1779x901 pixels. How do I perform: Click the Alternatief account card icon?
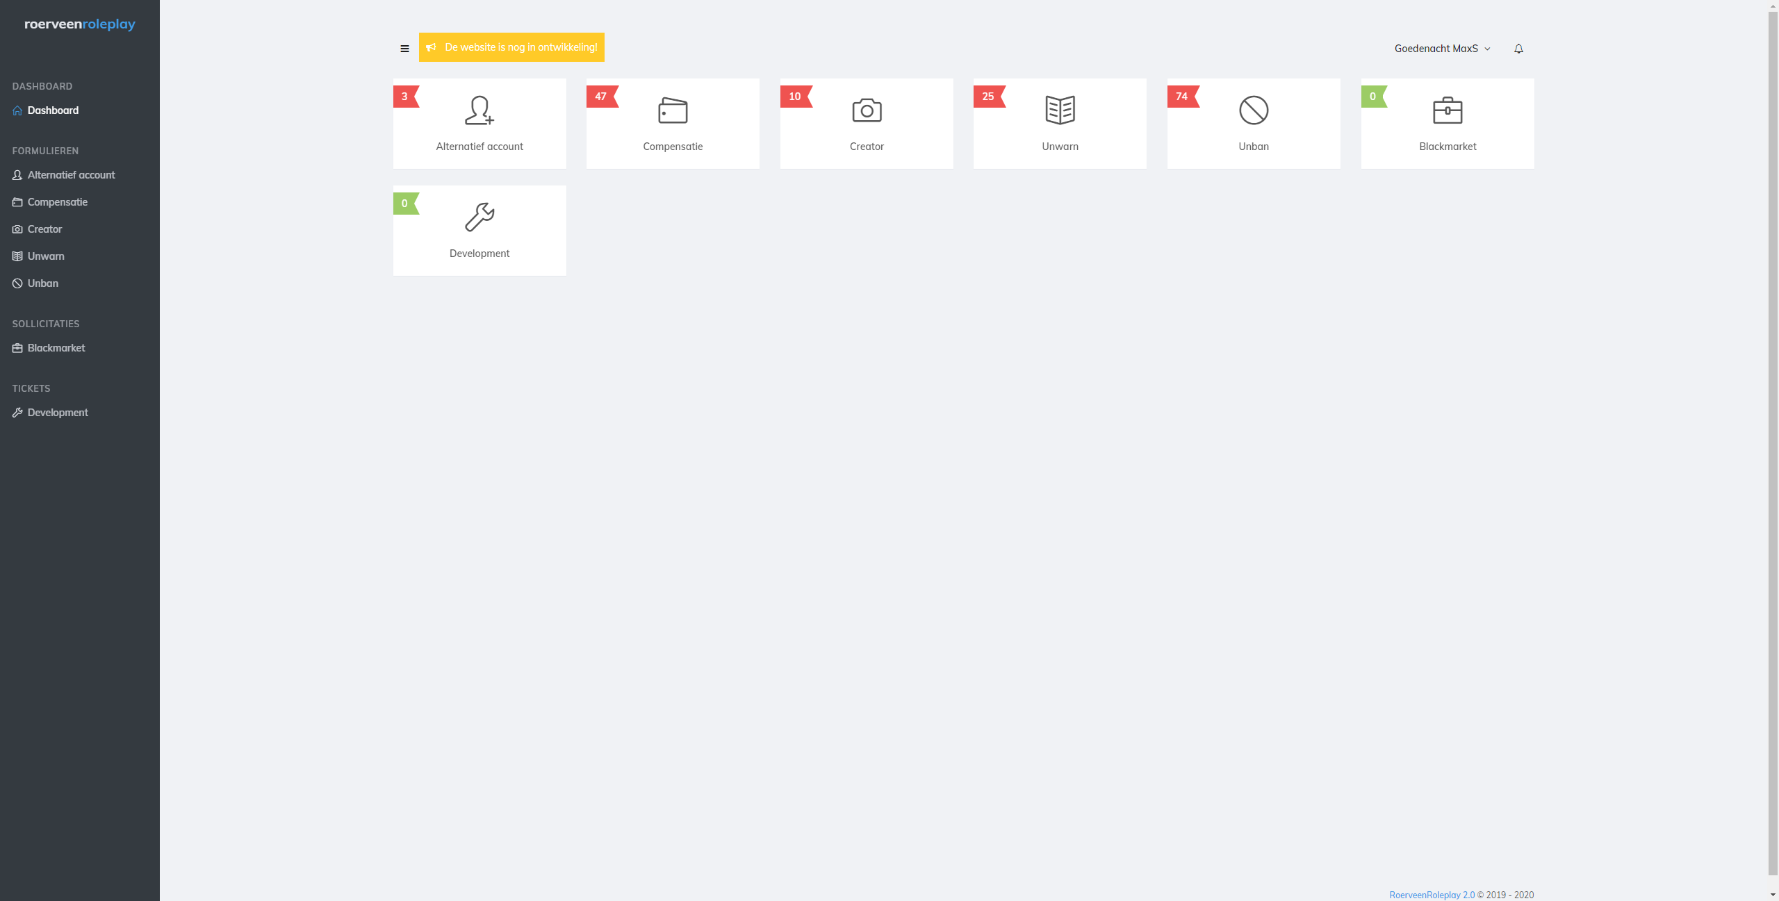point(479,110)
